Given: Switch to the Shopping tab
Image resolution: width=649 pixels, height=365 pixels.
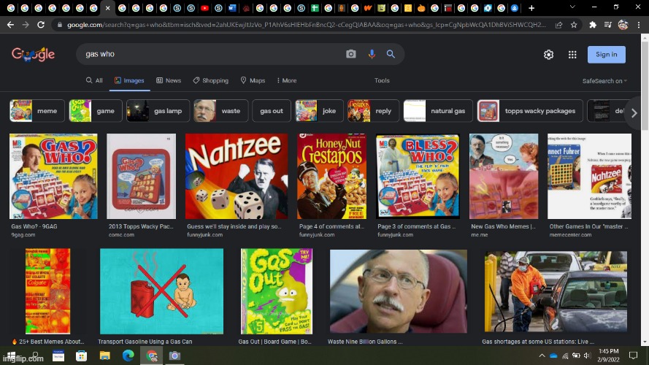Looking at the screenshot, I should pos(210,80).
